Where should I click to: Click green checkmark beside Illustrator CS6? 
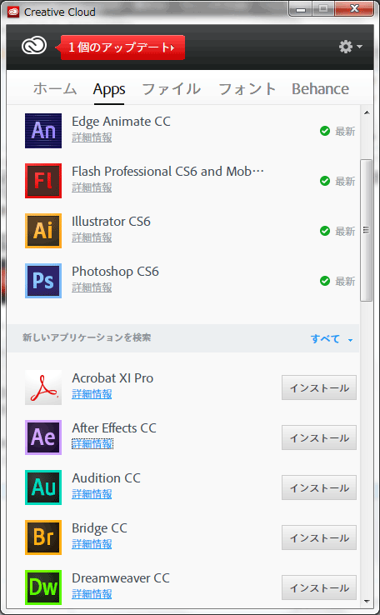pyautogui.click(x=325, y=231)
